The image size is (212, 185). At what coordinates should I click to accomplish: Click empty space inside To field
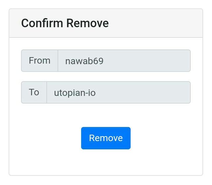pyautogui.click(x=149, y=92)
